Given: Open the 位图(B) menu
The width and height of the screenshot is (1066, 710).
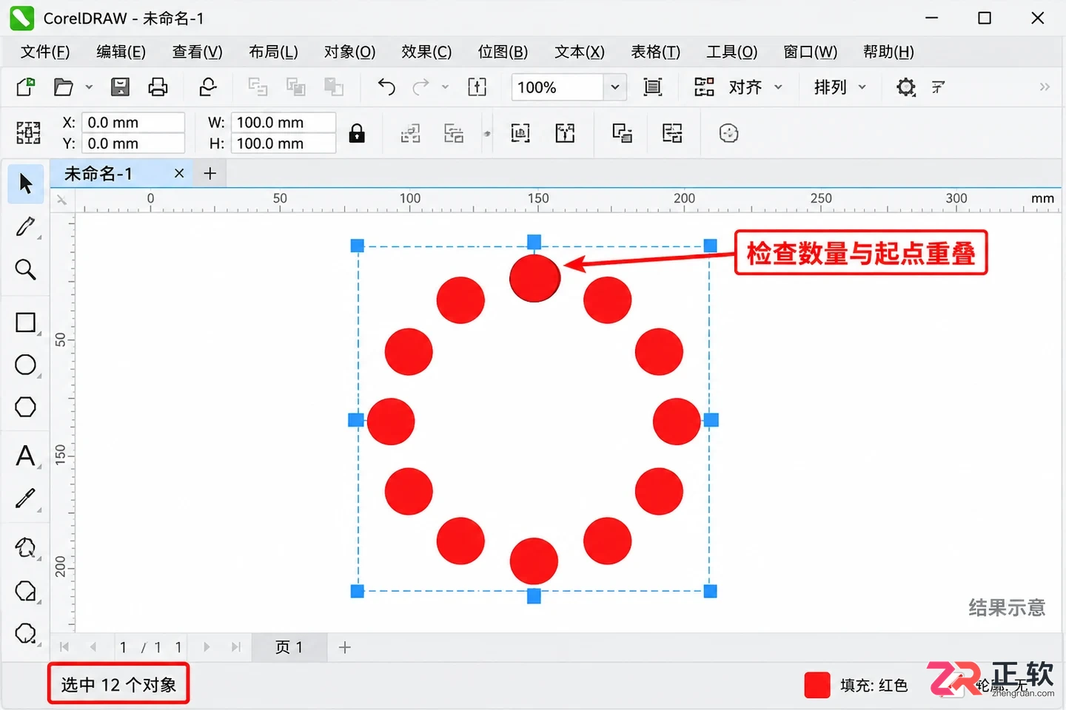Looking at the screenshot, I should 503,52.
